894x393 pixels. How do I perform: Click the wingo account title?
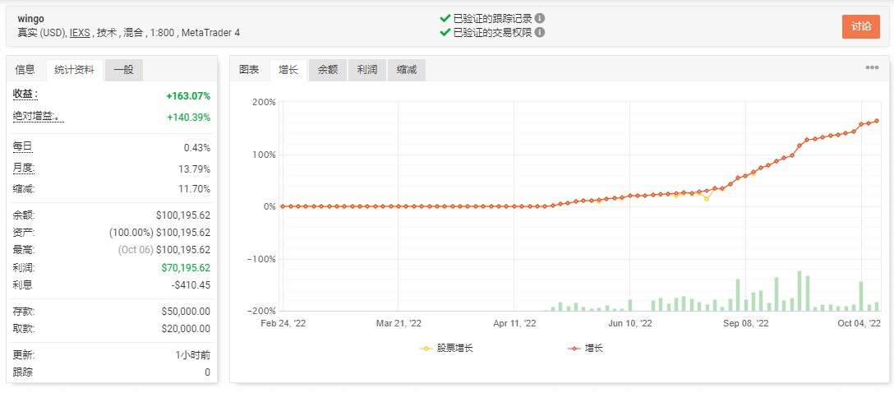[30, 18]
